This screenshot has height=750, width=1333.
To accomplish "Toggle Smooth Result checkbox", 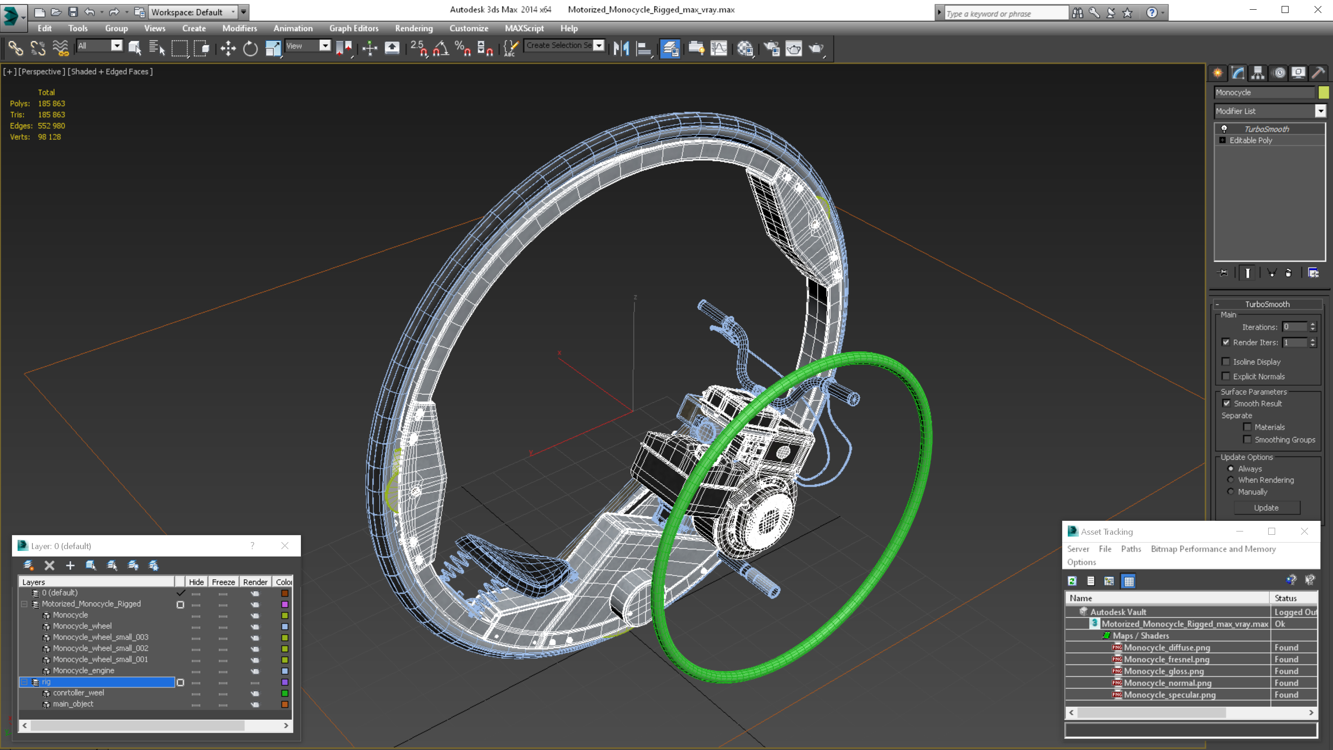I will pos(1226,403).
